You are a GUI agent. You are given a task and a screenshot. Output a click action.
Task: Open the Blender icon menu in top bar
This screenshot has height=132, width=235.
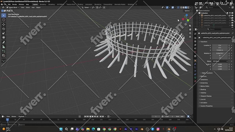point(2,4)
